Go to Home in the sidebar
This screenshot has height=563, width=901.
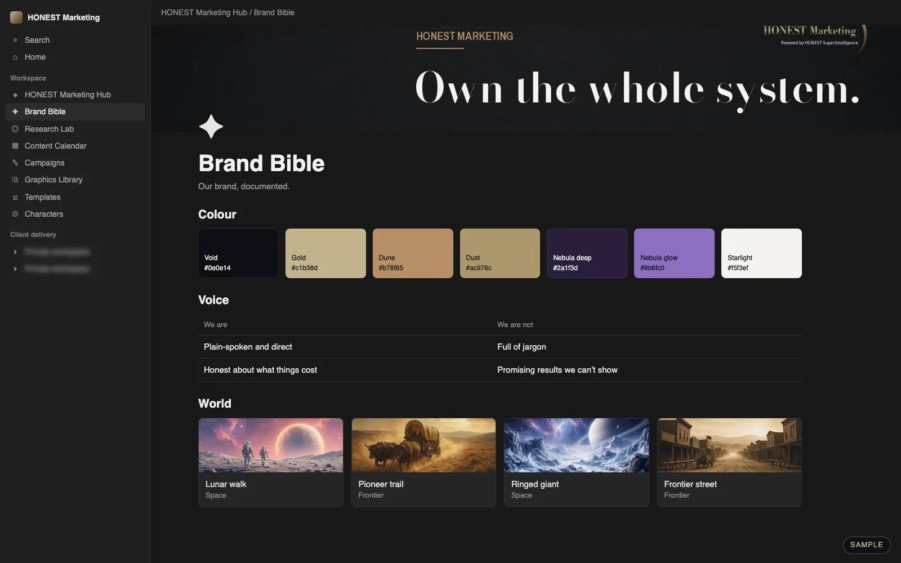(x=75, y=57)
